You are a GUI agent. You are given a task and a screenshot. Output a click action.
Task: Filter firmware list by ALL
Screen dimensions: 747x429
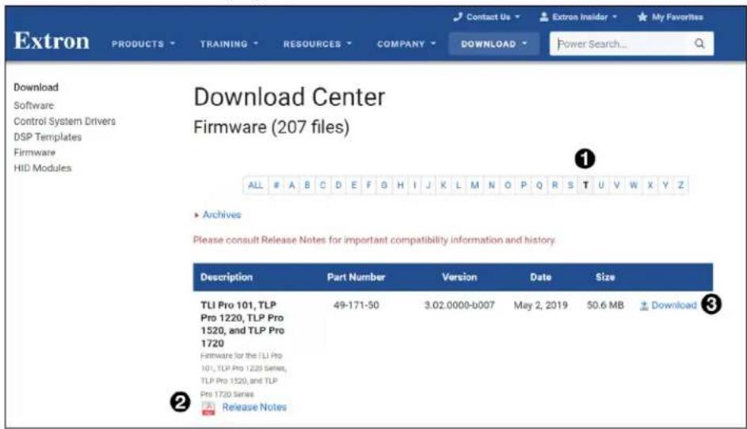pyautogui.click(x=255, y=185)
